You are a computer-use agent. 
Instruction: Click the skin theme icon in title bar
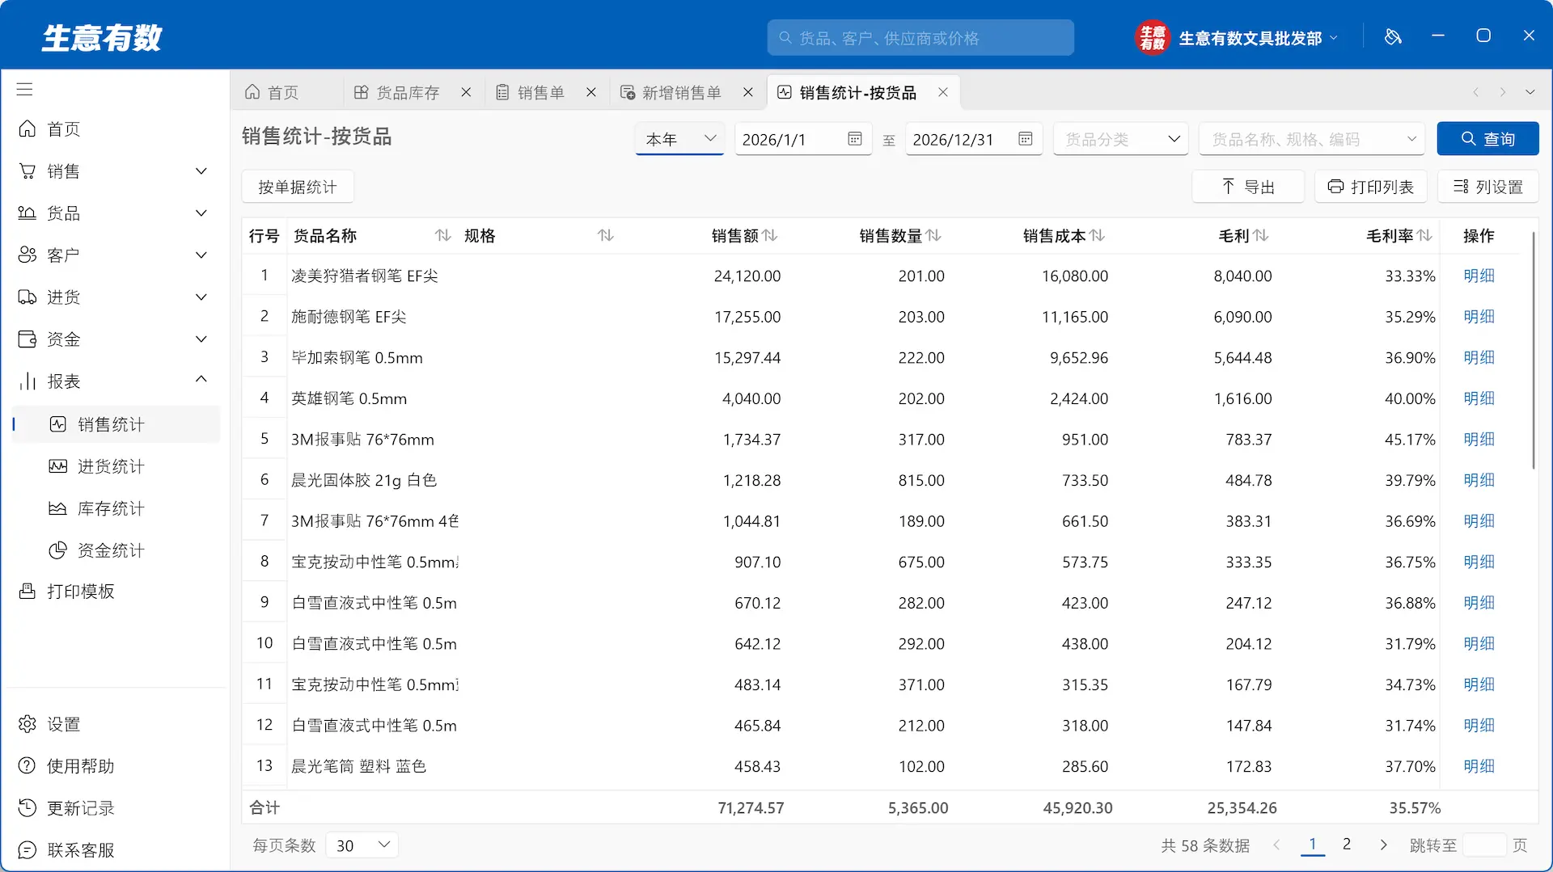coord(1393,36)
